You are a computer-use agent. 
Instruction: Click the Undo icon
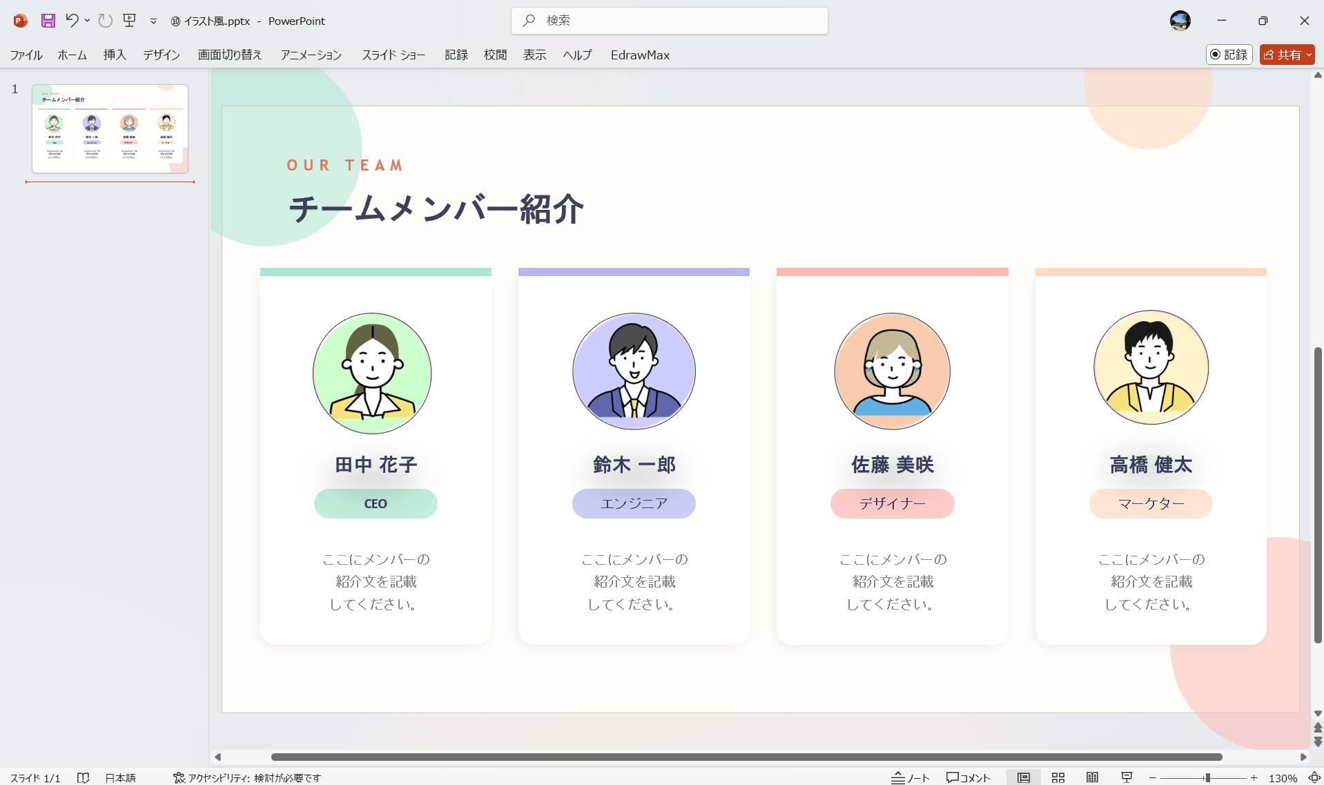pos(72,21)
